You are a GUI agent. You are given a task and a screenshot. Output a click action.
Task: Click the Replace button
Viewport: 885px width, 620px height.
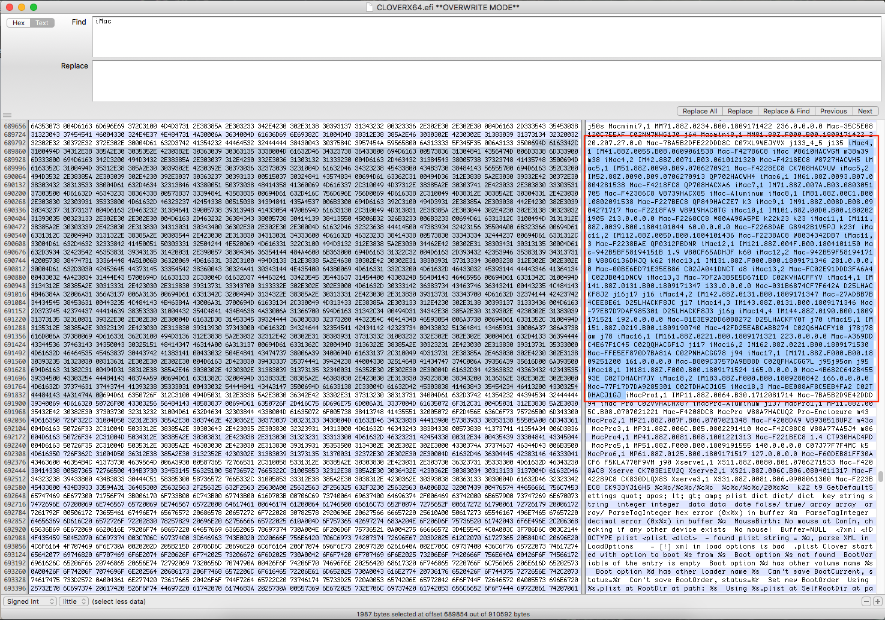740,111
